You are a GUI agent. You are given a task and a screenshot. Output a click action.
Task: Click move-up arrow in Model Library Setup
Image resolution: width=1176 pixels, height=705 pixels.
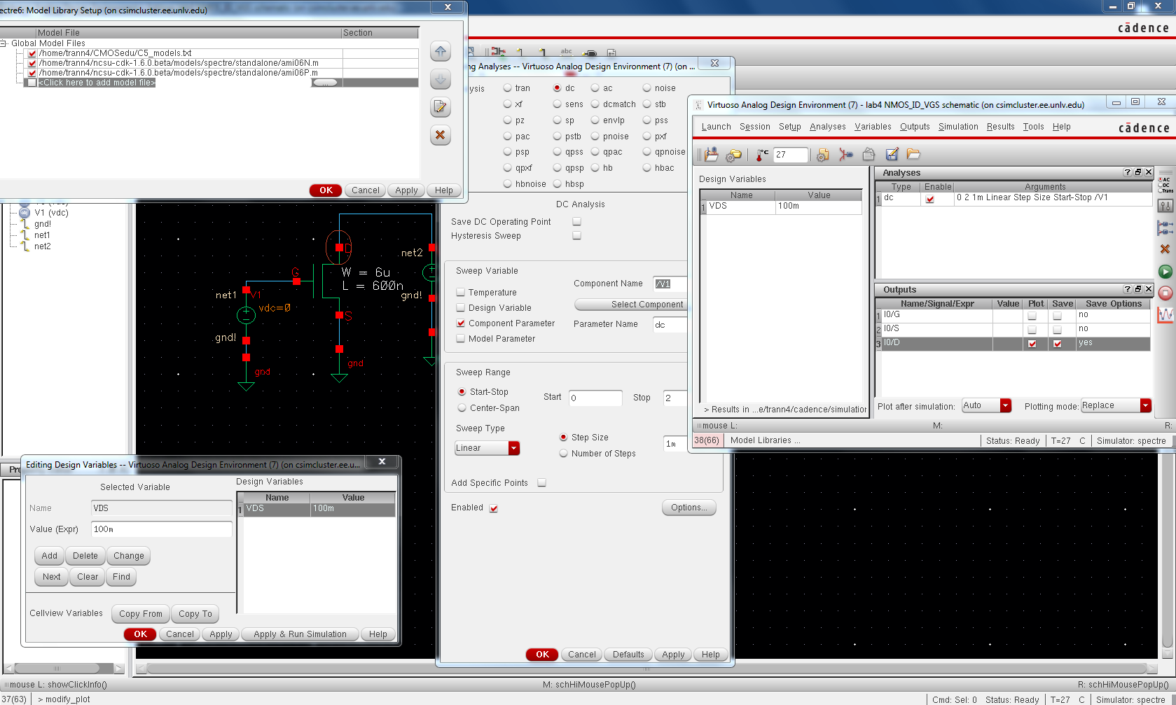(x=440, y=51)
